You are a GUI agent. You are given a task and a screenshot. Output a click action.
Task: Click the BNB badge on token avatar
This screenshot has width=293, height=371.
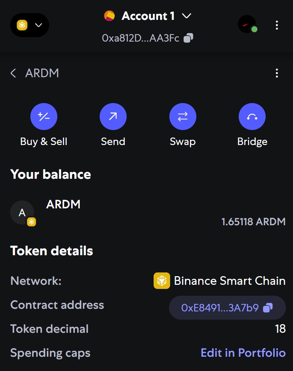[x=31, y=222]
